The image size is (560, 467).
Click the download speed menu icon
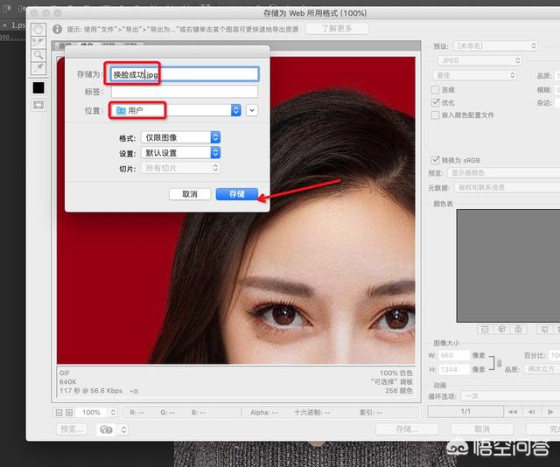pyautogui.click(x=134, y=391)
